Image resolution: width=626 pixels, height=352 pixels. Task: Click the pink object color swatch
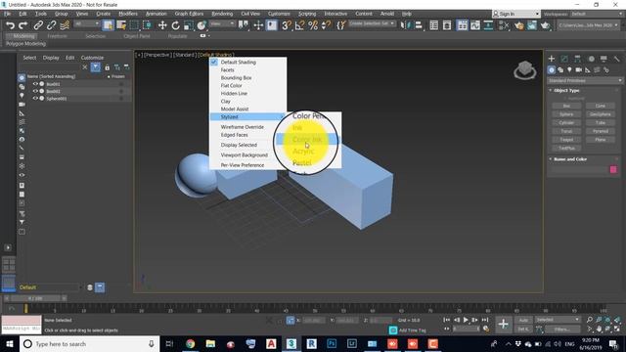pos(613,169)
